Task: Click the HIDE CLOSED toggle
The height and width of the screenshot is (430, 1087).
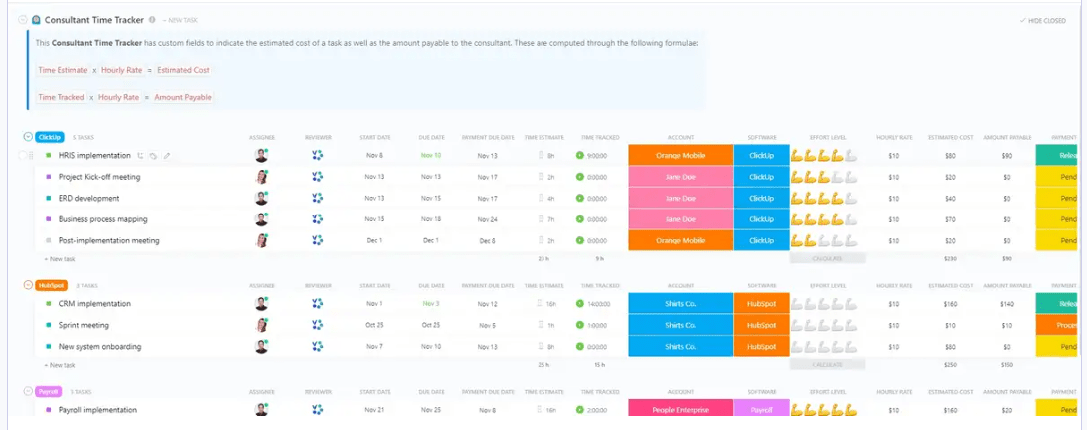Action: (1043, 21)
